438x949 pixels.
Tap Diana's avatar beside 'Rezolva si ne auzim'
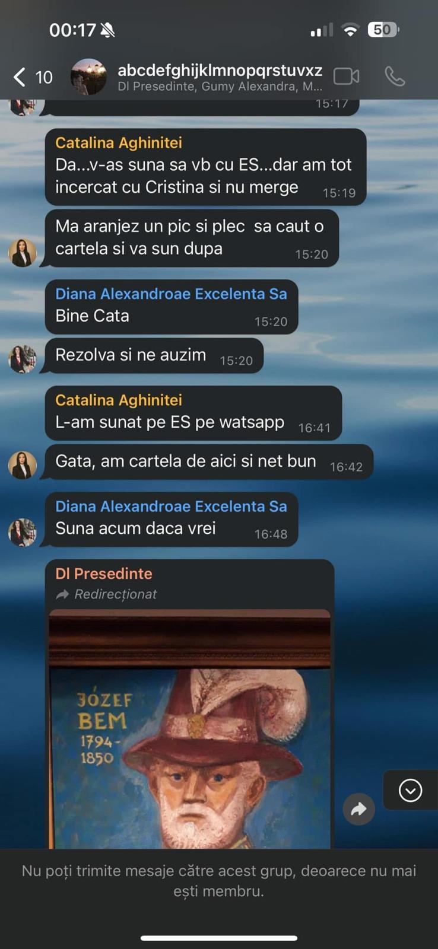pos(23,359)
